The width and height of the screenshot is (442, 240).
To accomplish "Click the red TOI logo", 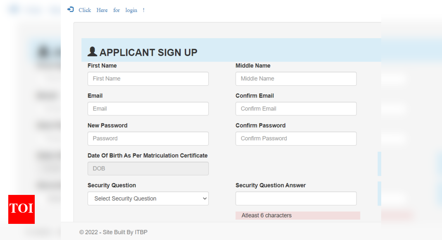I will point(22,209).
